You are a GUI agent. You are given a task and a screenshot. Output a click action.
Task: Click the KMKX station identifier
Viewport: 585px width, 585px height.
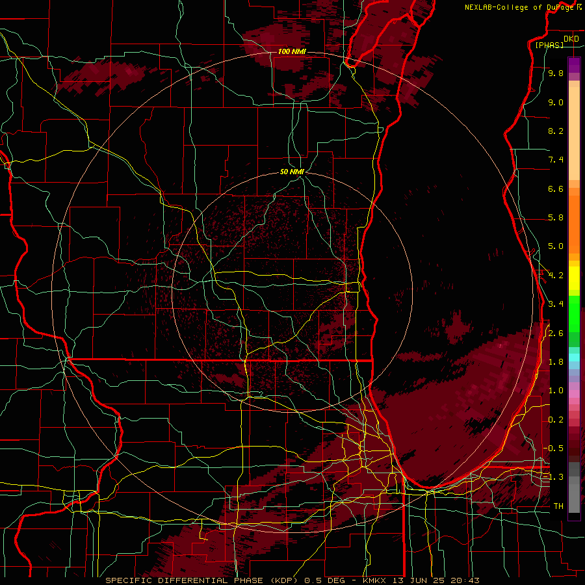(376, 580)
